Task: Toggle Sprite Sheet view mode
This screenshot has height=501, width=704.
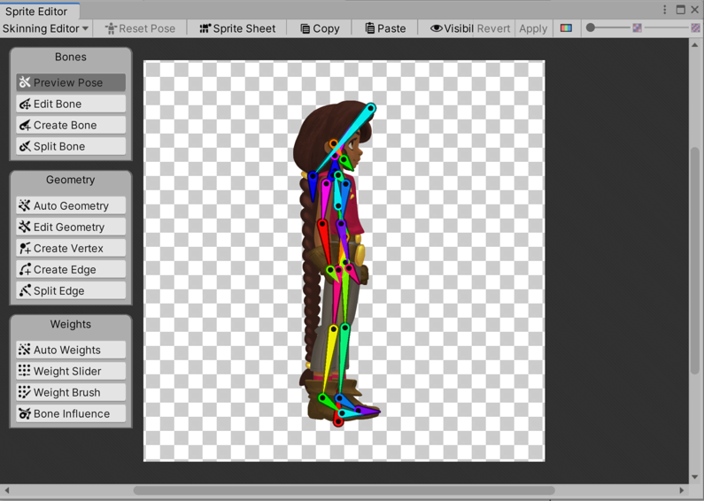Action: tap(237, 28)
